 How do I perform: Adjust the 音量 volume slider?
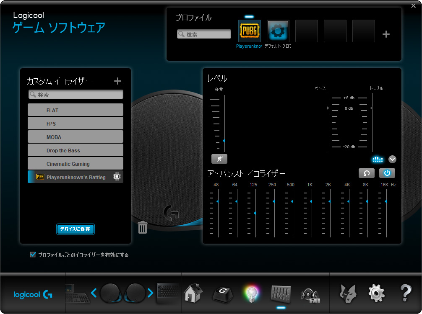(x=224, y=141)
